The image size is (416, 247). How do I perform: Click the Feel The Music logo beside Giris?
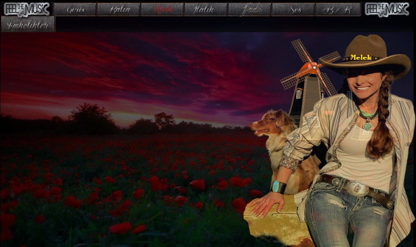pyautogui.click(x=27, y=9)
